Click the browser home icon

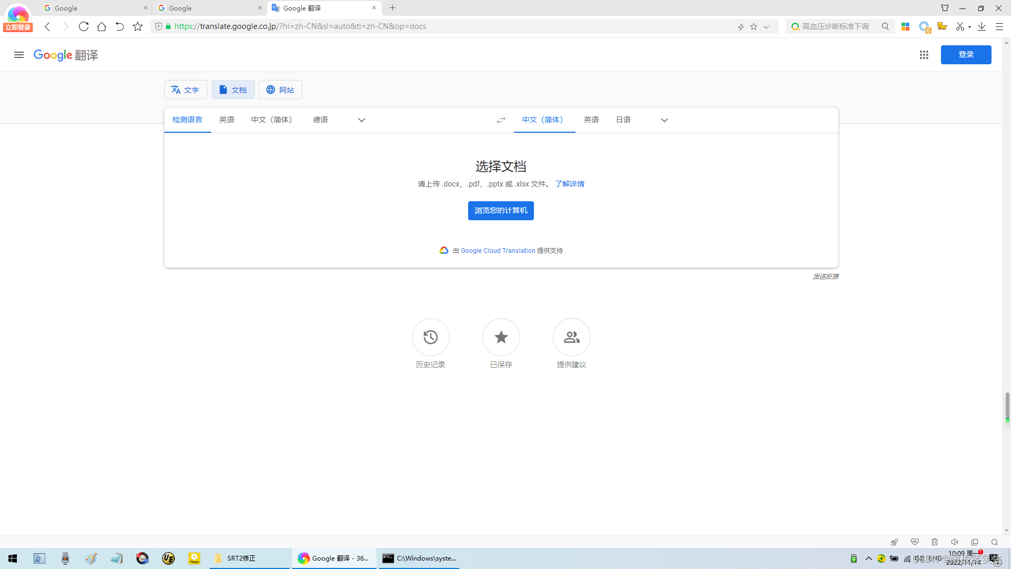(x=102, y=26)
